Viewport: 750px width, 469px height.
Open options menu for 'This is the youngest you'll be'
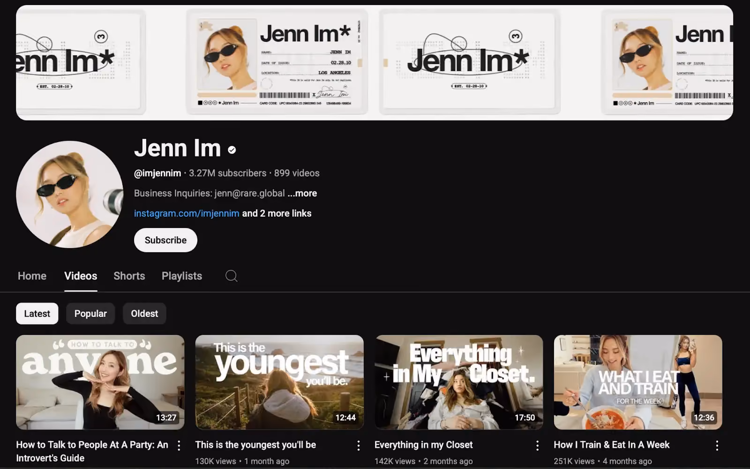click(x=358, y=446)
